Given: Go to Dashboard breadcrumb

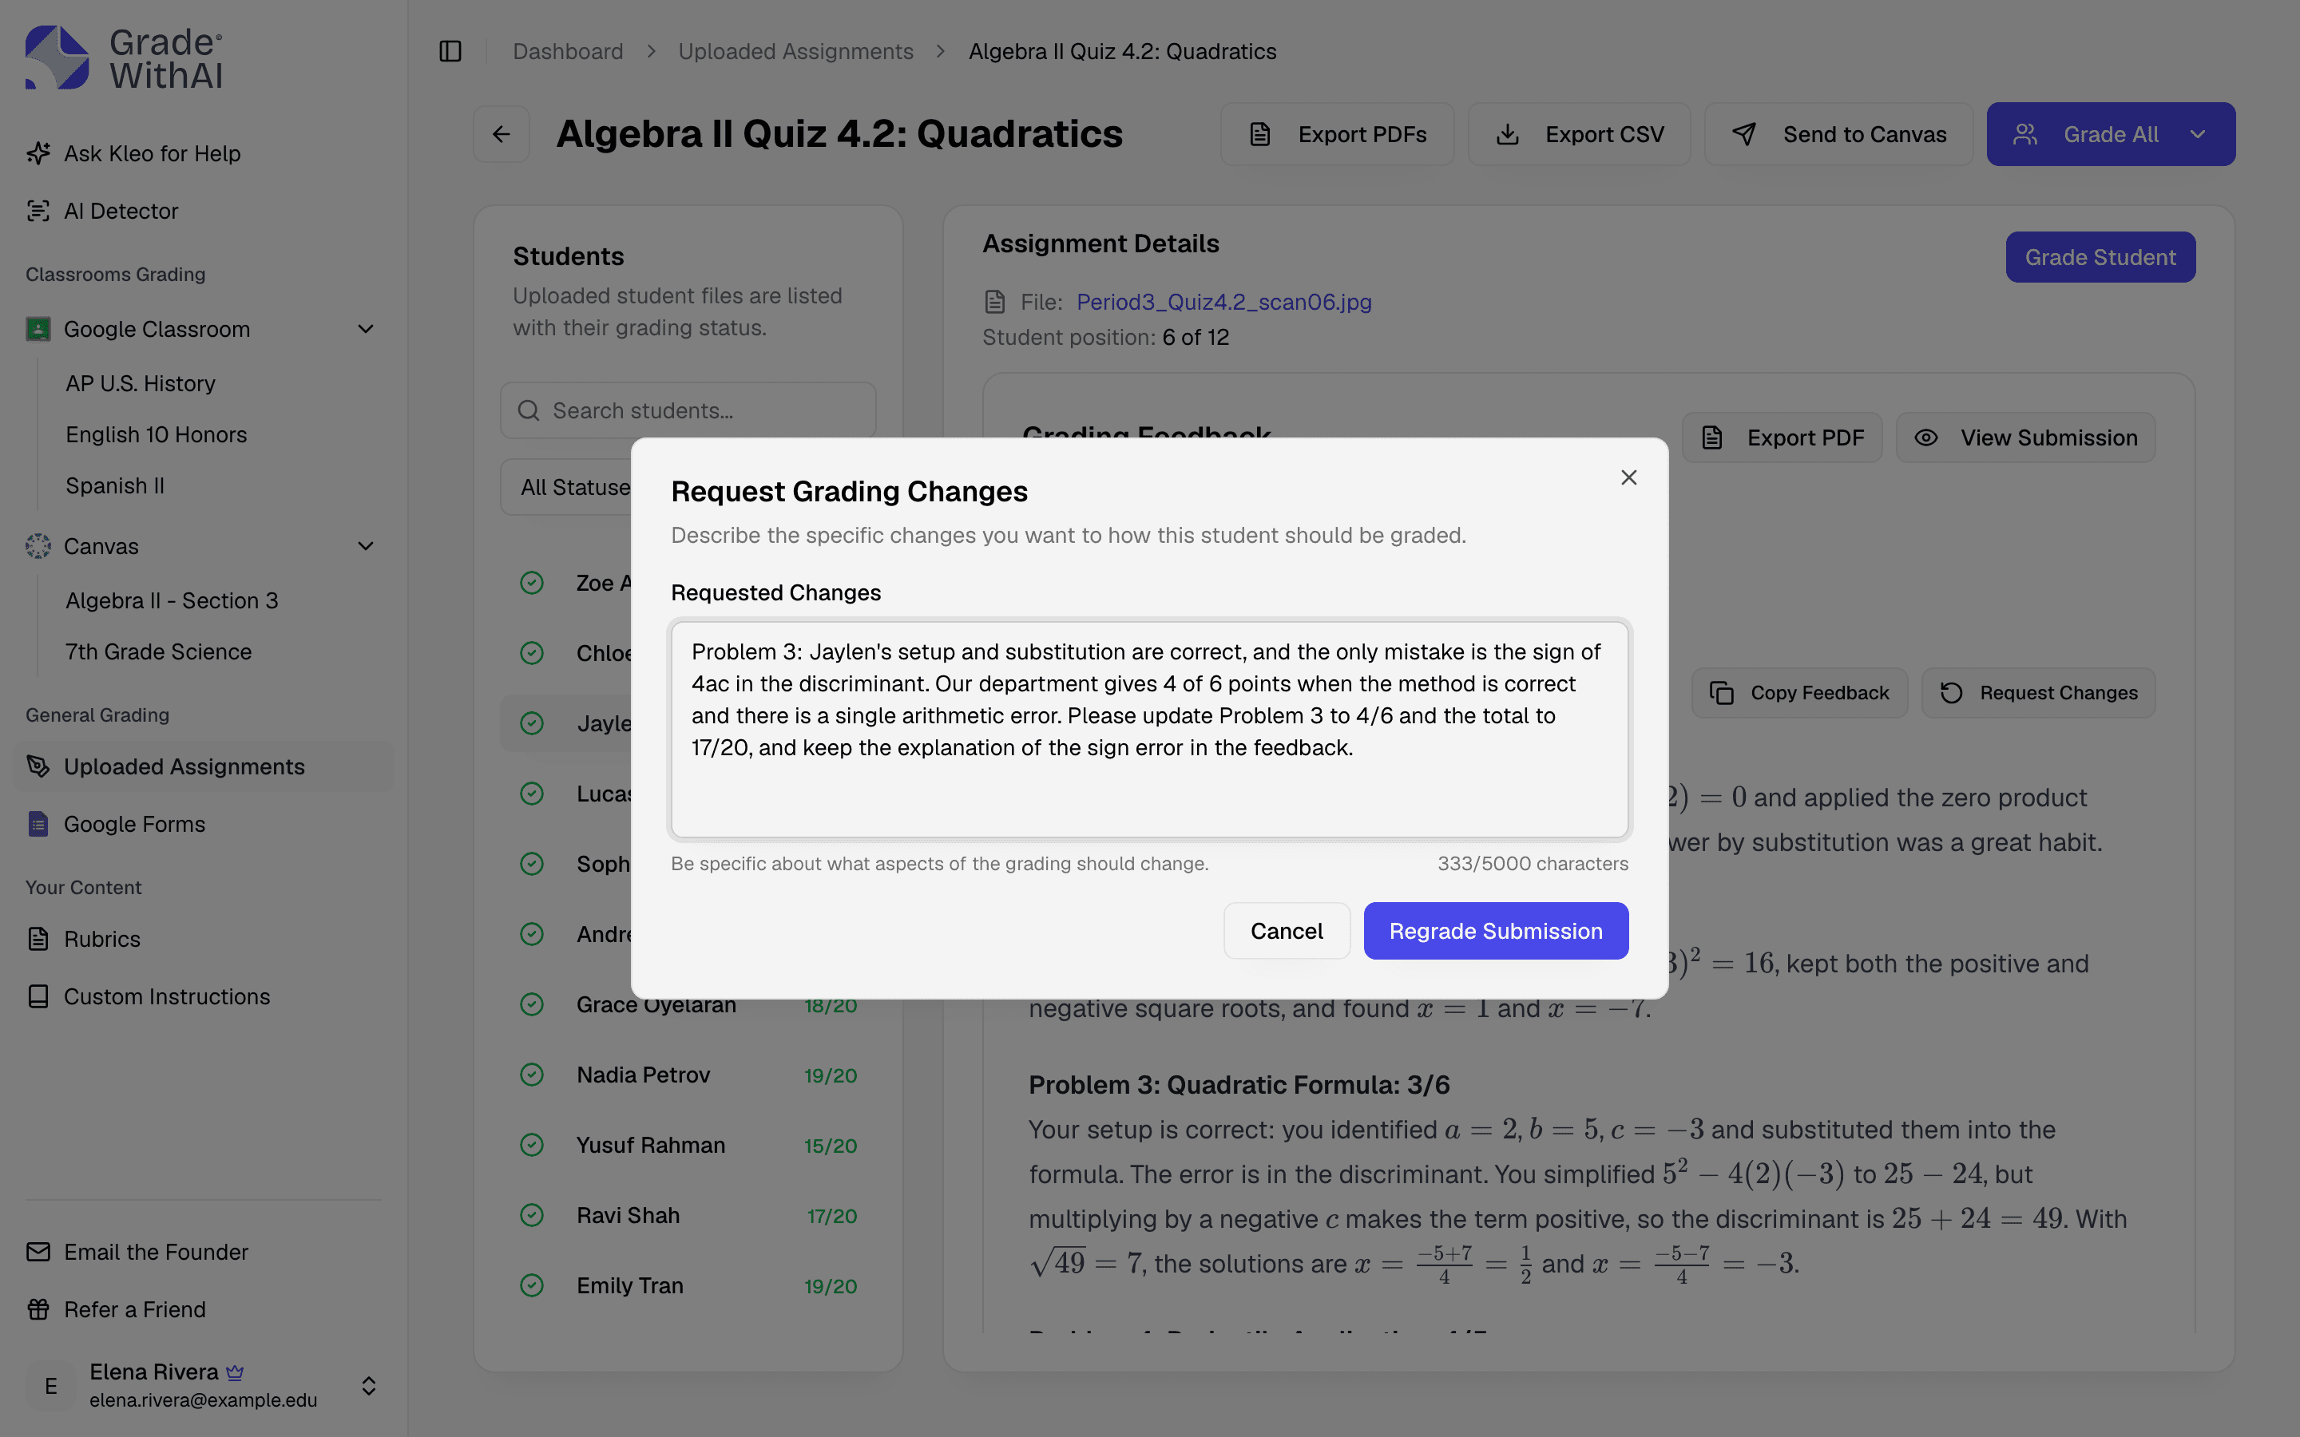Looking at the screenshot, I should click(569, 51).
